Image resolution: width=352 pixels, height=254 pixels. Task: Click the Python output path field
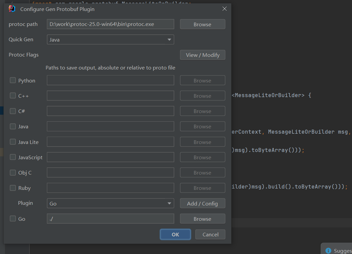[x=110, y=80]
